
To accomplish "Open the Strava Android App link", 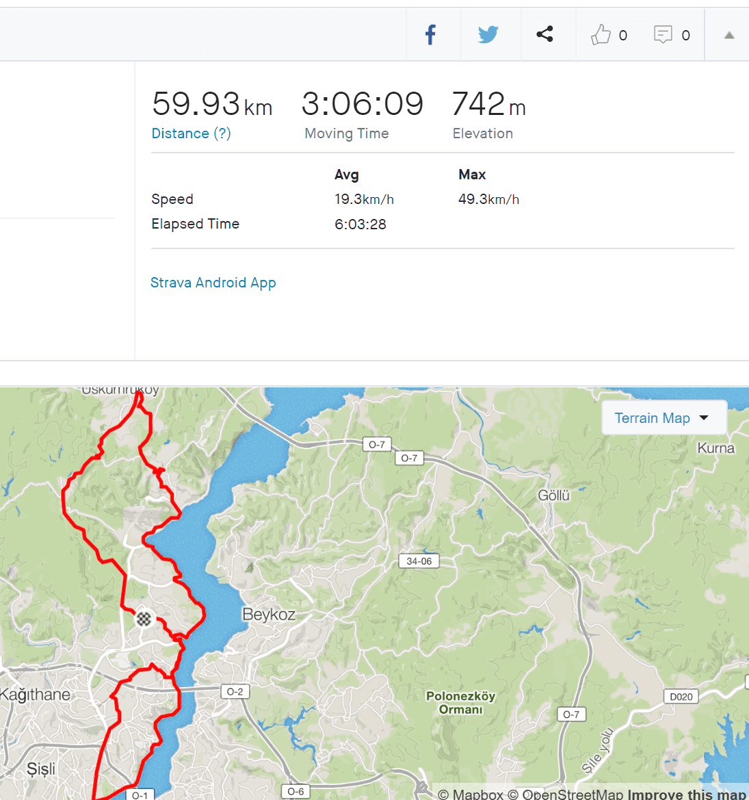I will 213,283.
